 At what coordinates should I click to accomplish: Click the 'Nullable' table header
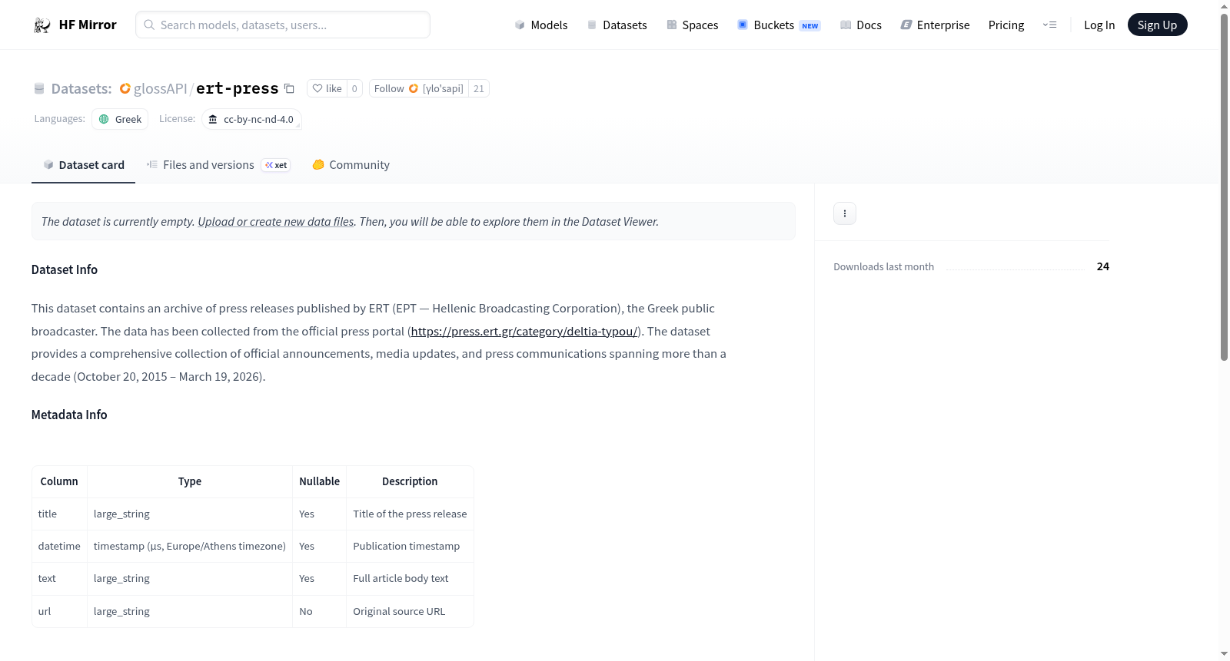320,481
